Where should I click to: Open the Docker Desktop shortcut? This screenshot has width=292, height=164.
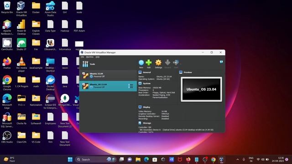(x=50, y=83)
